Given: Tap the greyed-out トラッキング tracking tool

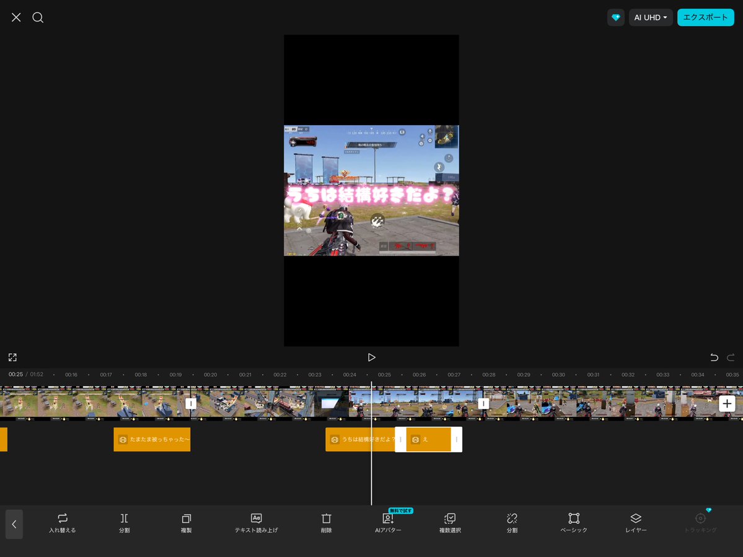Looking at the screenshot, I should (700, 523).
